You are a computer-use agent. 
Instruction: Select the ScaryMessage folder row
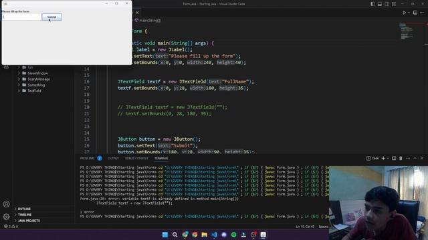click(43, 79)
